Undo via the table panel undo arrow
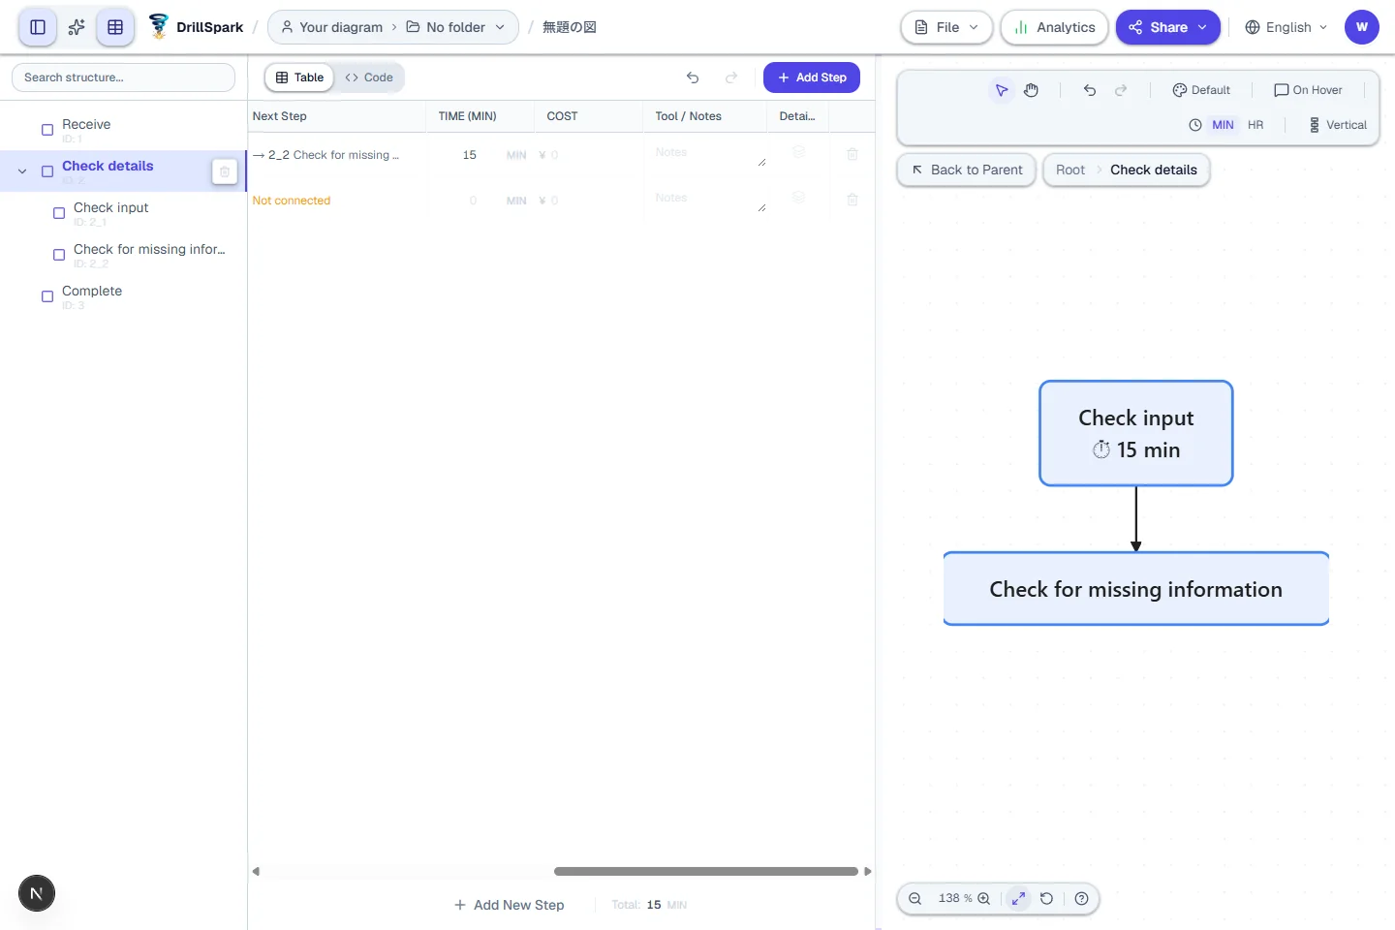 (693, 77)
